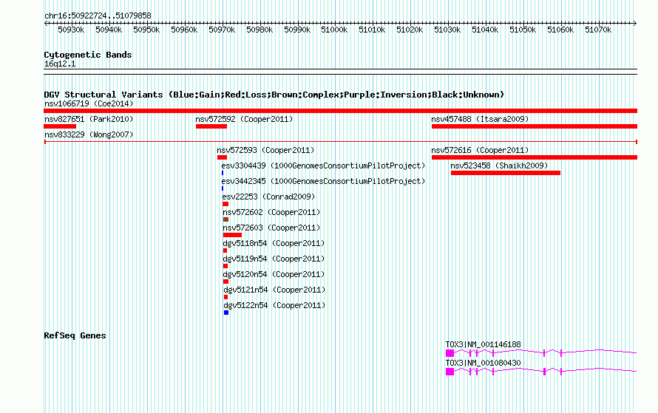Open nsv572616 (Cooper2011) variant label
The width and height of the screenshot is (658, 413).
click(x=480, y=150)
